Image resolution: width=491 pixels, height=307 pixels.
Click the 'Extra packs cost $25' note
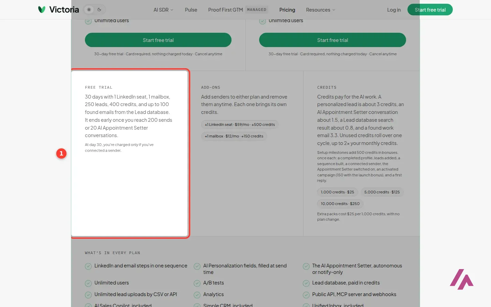(358, 217)
